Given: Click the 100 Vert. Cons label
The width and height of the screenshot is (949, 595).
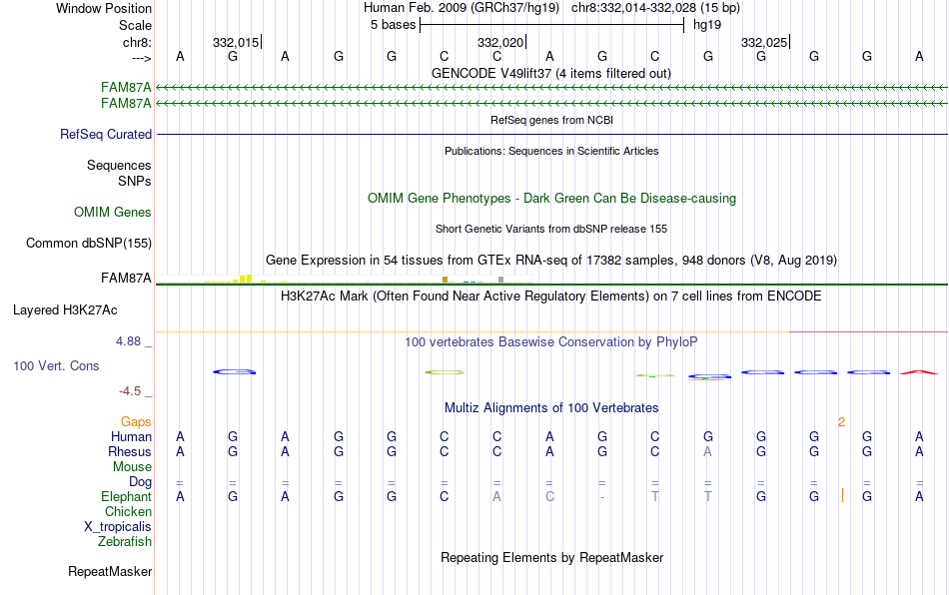Looking at the screenshot, I should (56, 365).
